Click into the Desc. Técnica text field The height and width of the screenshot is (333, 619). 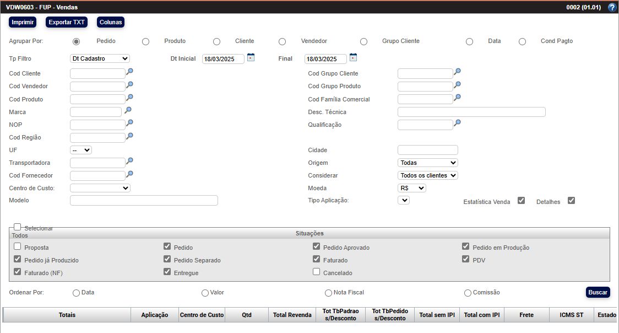pyautogui.click(x=471, y=112)
